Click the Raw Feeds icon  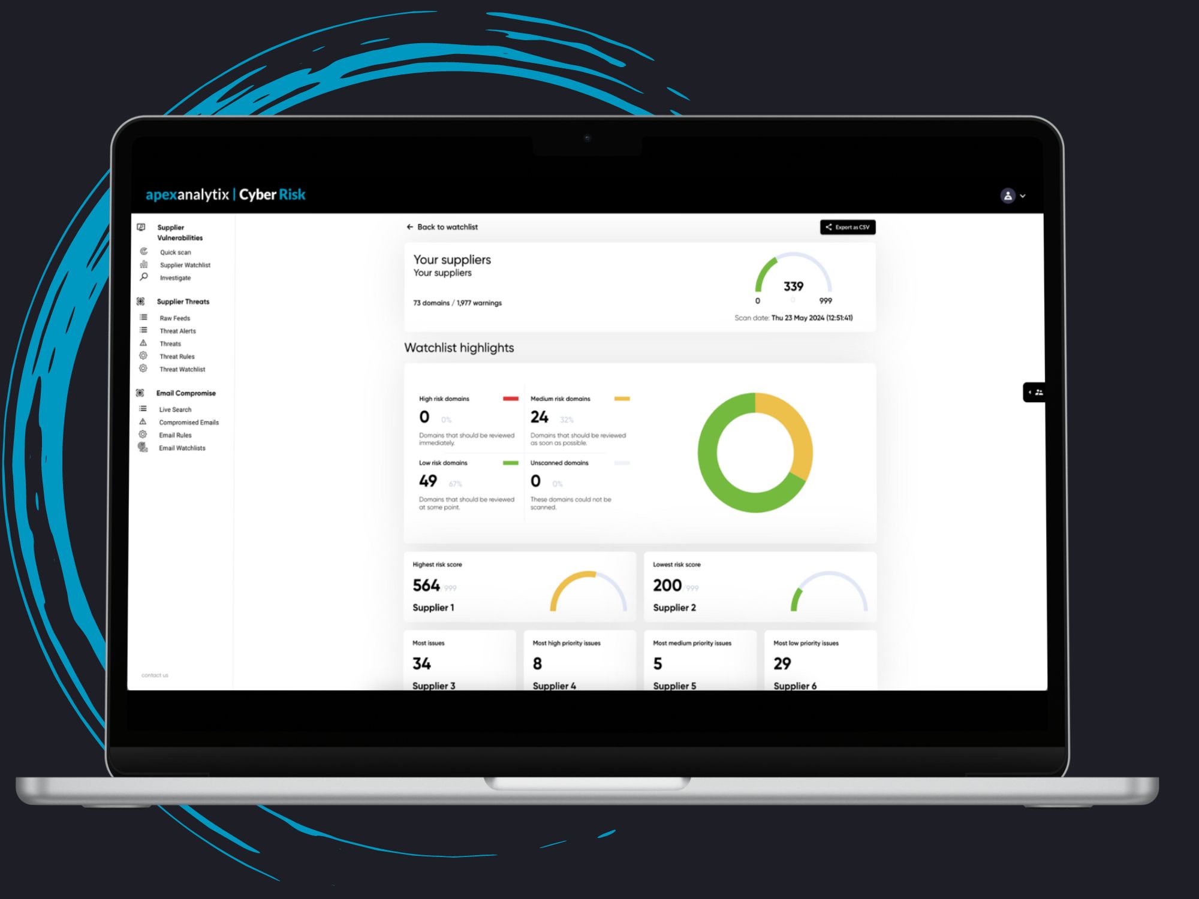[143, 315]
